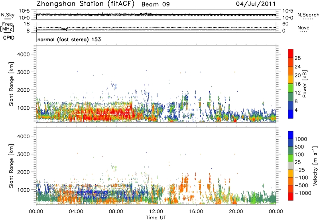Pick the blue top segment of velocity colorbar
The image size is (319, 220).
[291, 135]
